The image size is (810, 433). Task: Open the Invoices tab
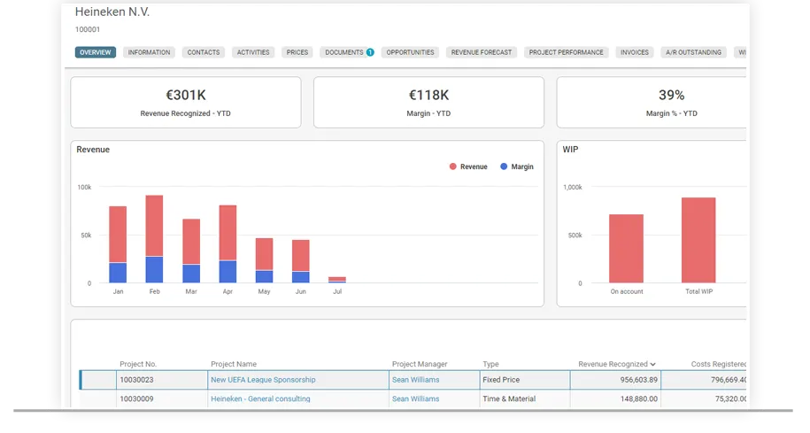(635, 52)
